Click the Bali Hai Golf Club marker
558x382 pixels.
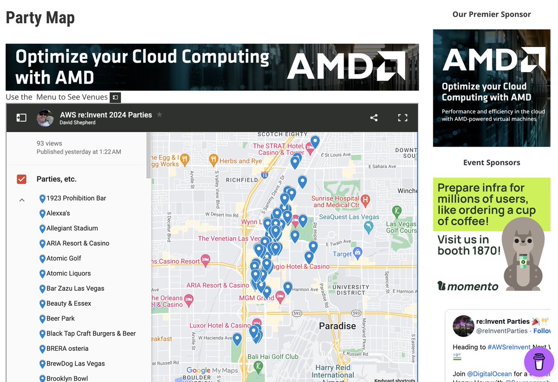[258, 368]
